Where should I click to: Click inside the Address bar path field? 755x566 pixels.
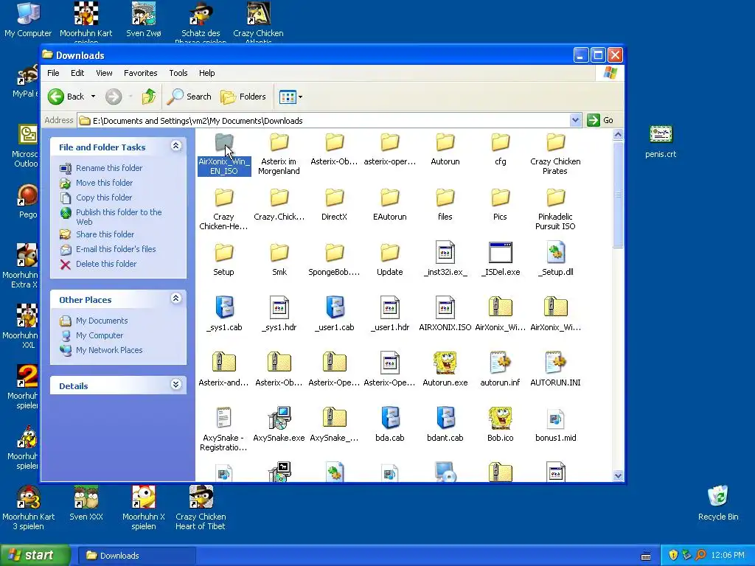tap(324, 120)
